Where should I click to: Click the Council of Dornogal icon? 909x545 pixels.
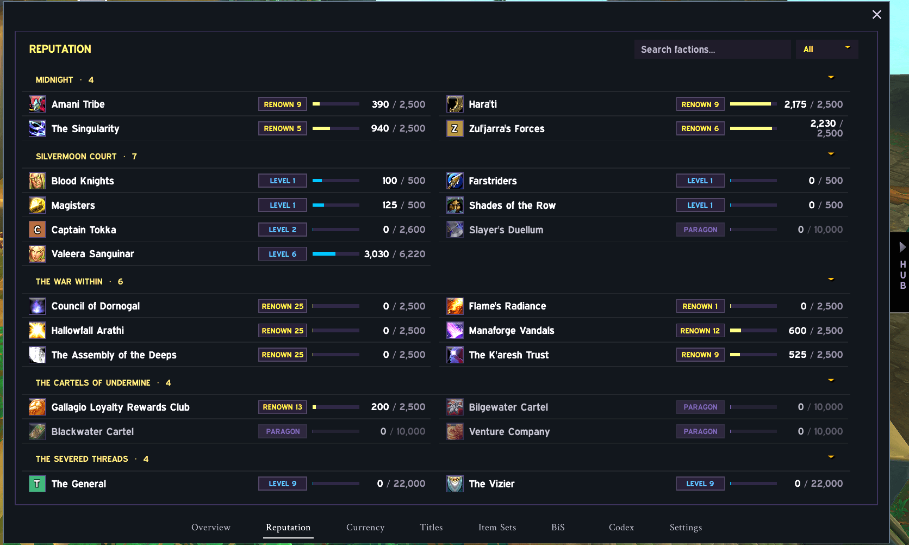tap(38, 306)
